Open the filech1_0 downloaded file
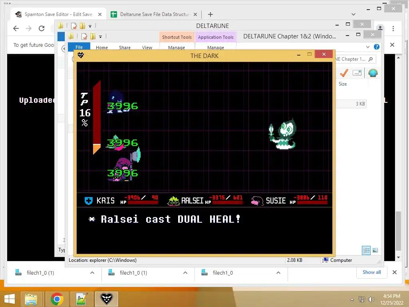409x307 pixels. 222,273
